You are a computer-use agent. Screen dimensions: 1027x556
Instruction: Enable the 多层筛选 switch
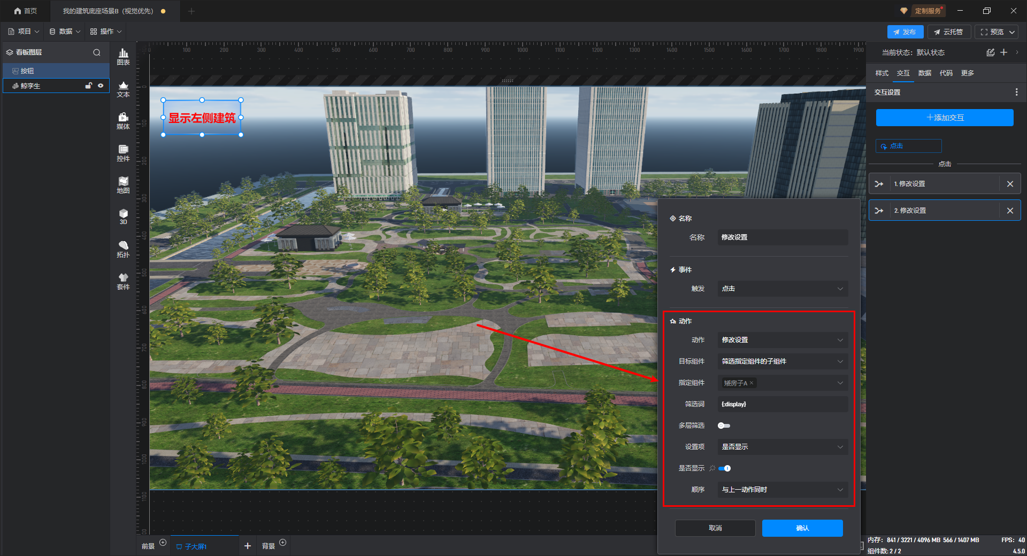click(x=724, y=426)
